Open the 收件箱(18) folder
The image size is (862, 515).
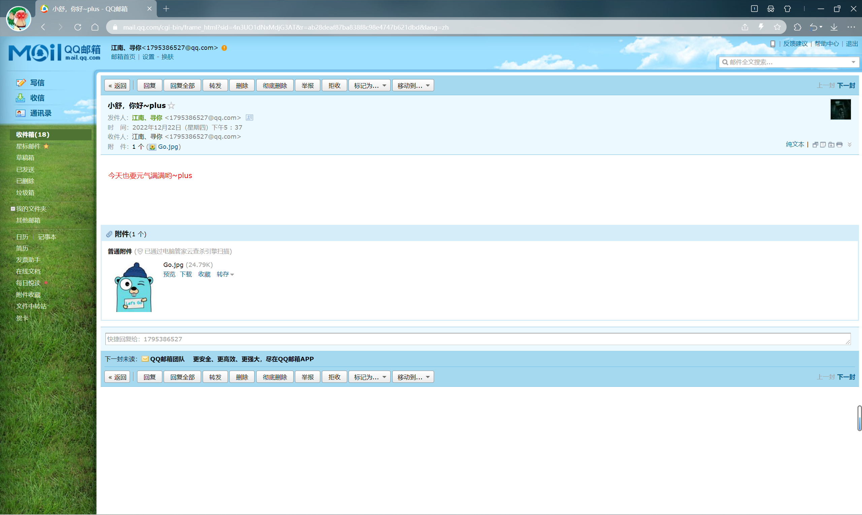[33, 134]
